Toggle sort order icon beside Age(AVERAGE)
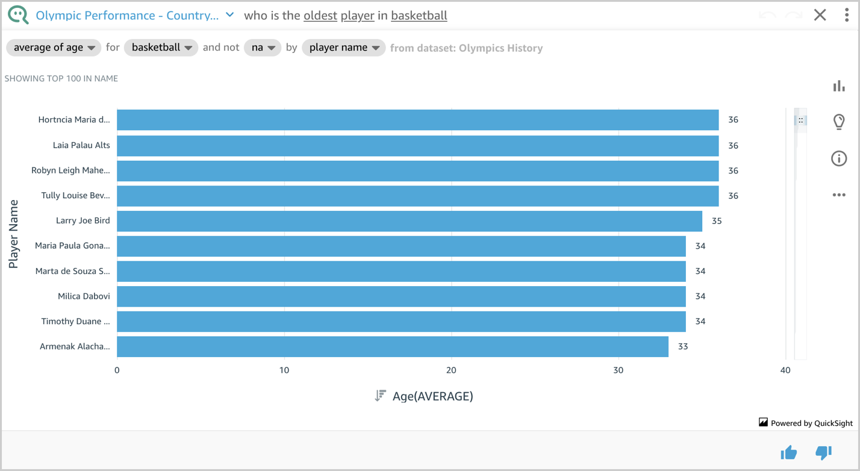This screenshot has width=860, height=471. pos(380,396)
